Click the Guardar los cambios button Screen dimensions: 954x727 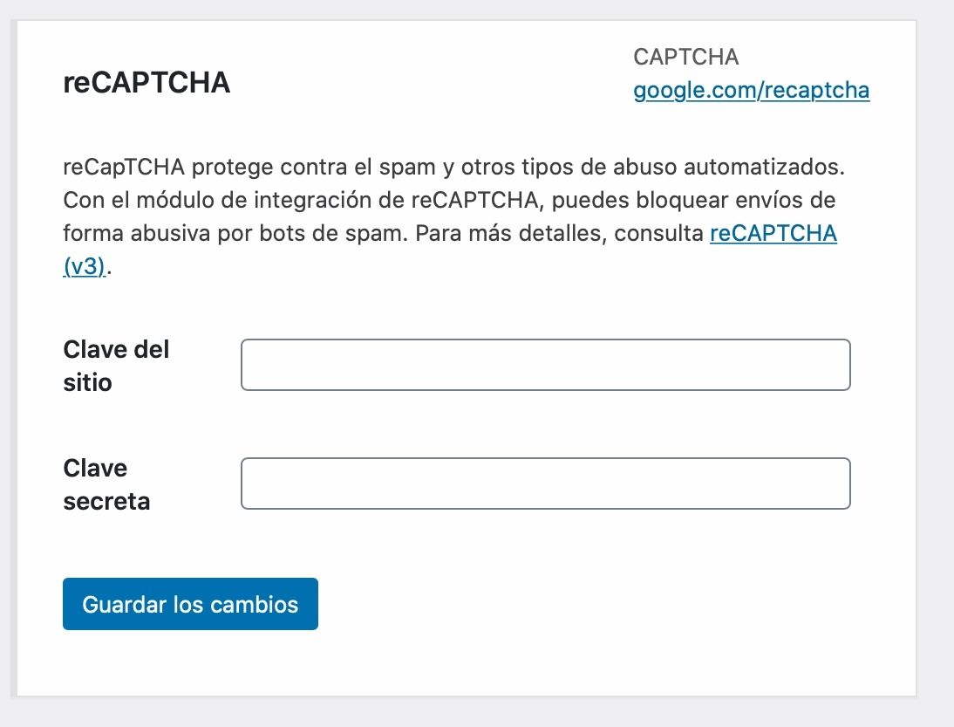190,604
